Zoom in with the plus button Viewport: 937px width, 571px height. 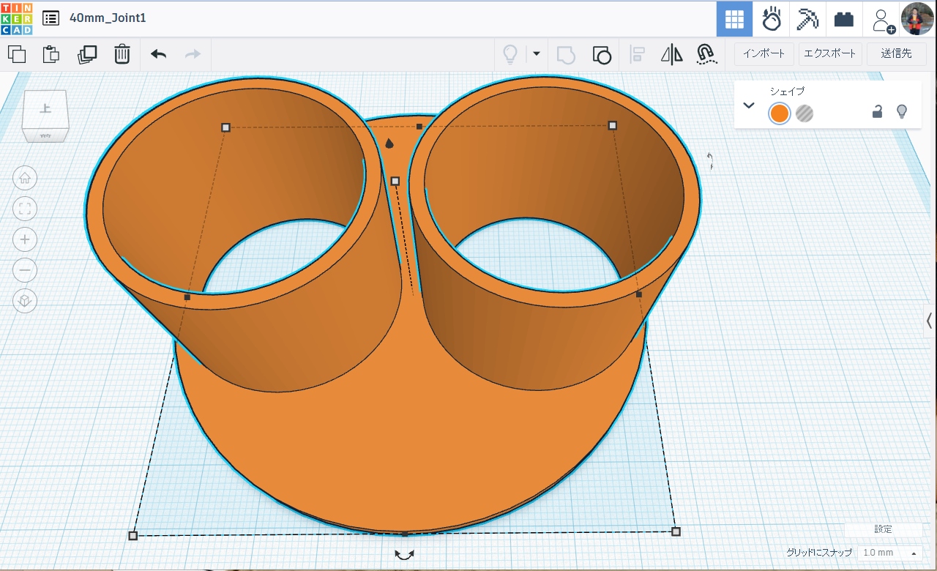point(25,239)
